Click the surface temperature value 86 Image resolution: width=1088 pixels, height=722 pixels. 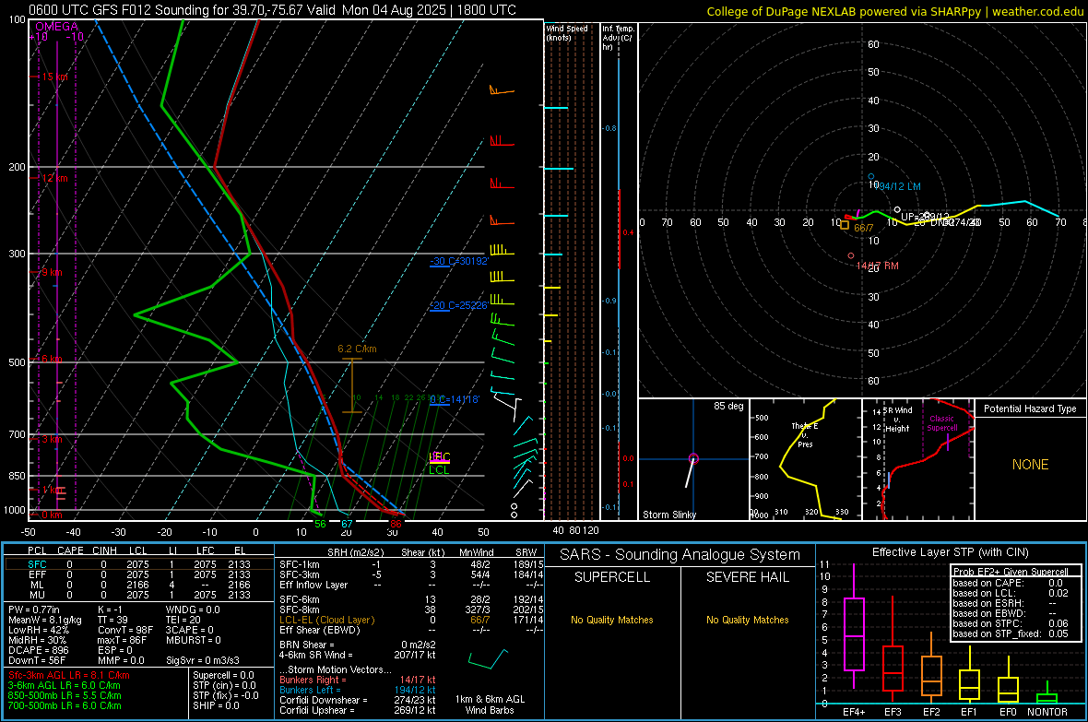pos(396,524)
